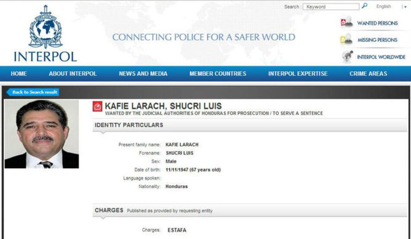Image resolution: width=411 pixels, height=239 pixels.
Task: Open Member Countries navigation item
Action: point(218,74)
